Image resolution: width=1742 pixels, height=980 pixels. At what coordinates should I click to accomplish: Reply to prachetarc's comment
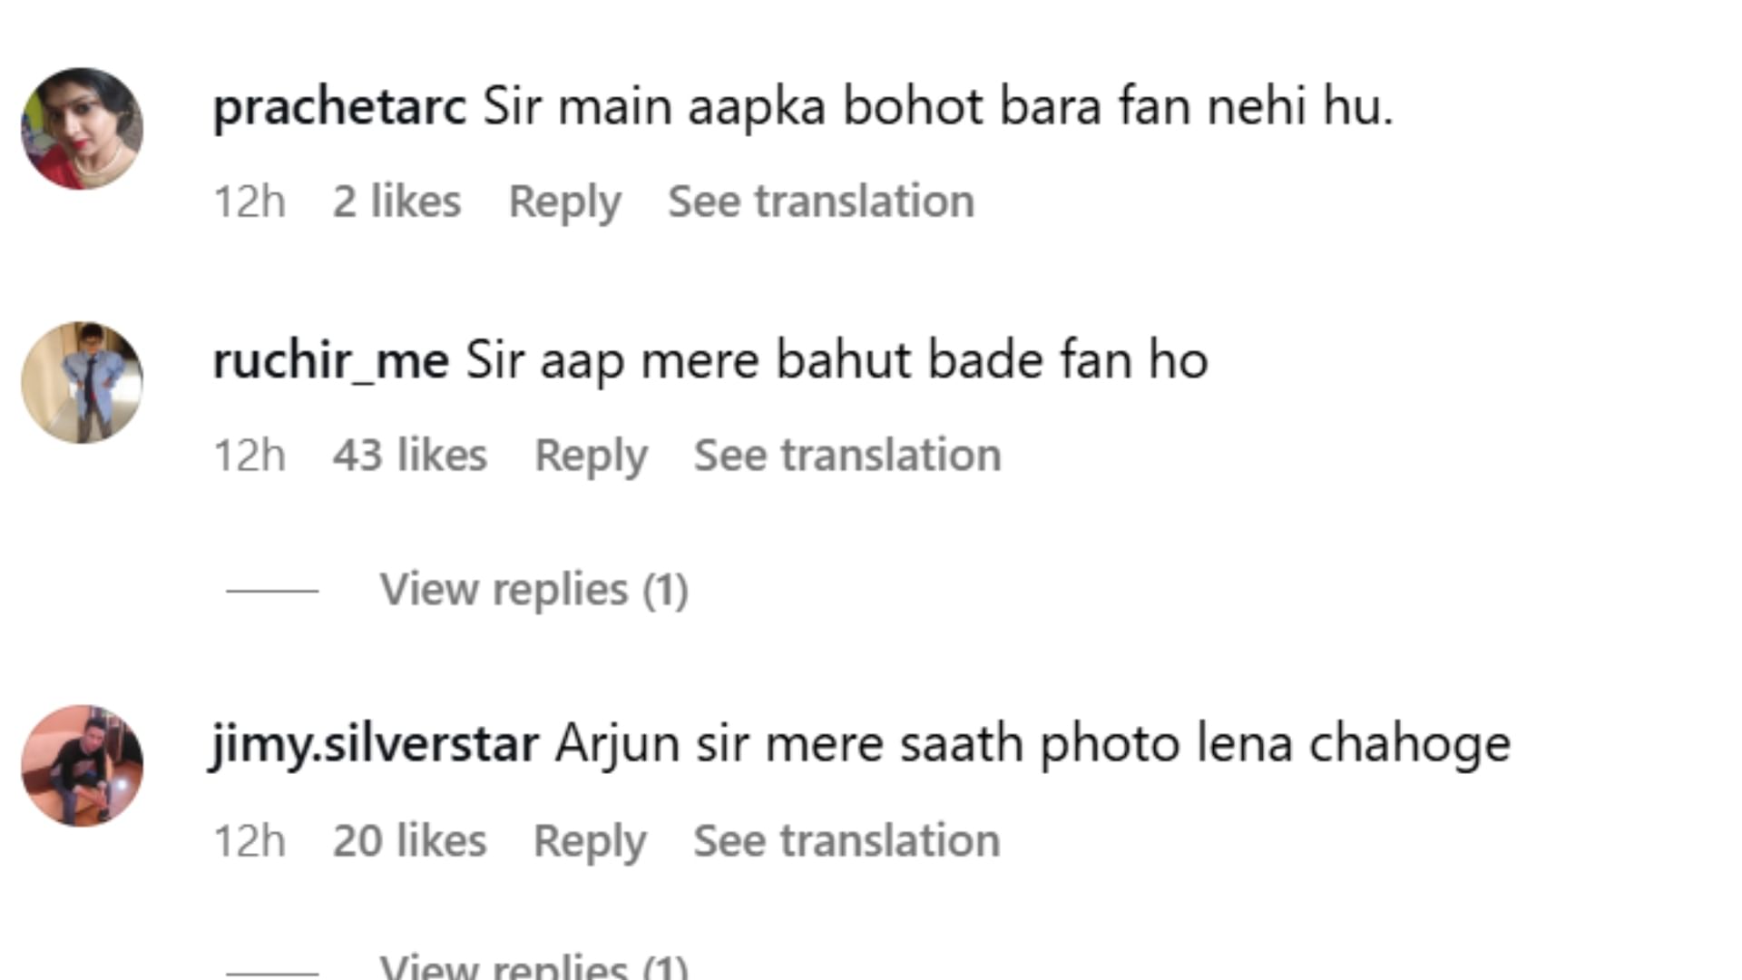tap(564, 201)
